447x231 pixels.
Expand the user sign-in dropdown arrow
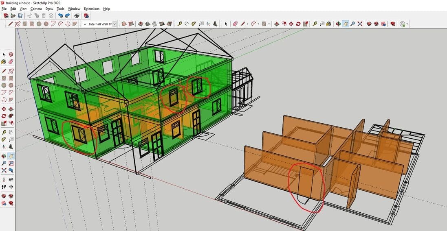coord(407,24)
